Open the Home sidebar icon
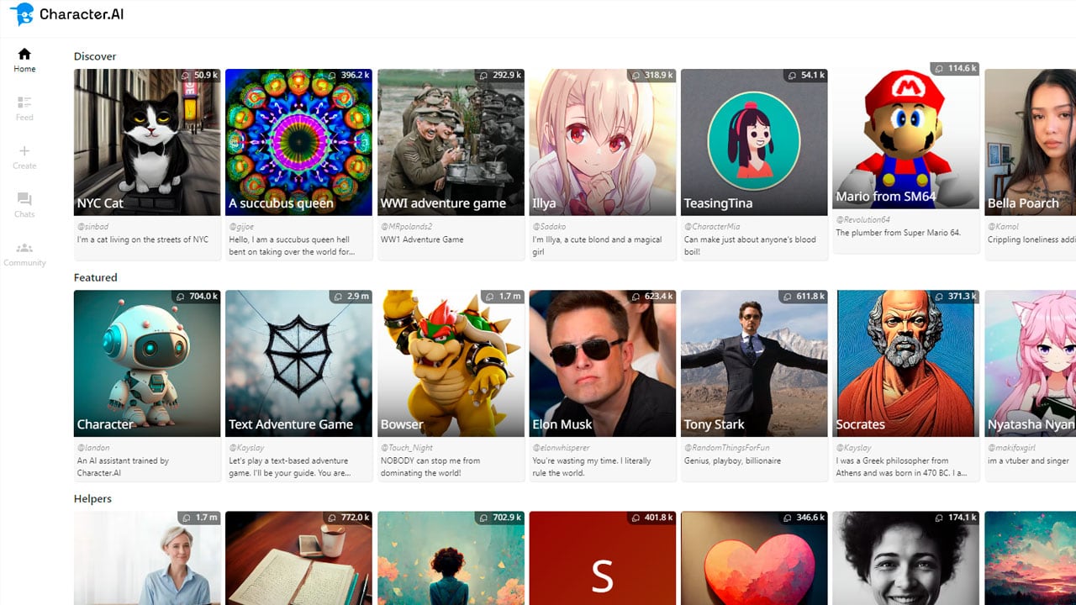Screen dimensions: 1076x605 [x=24, y=54]
